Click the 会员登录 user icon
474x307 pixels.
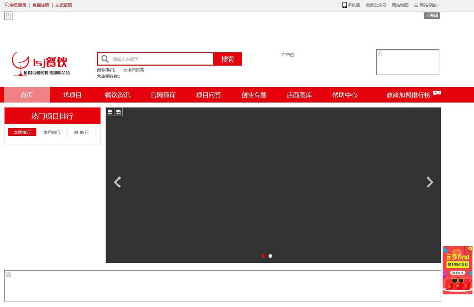(7, 5)
